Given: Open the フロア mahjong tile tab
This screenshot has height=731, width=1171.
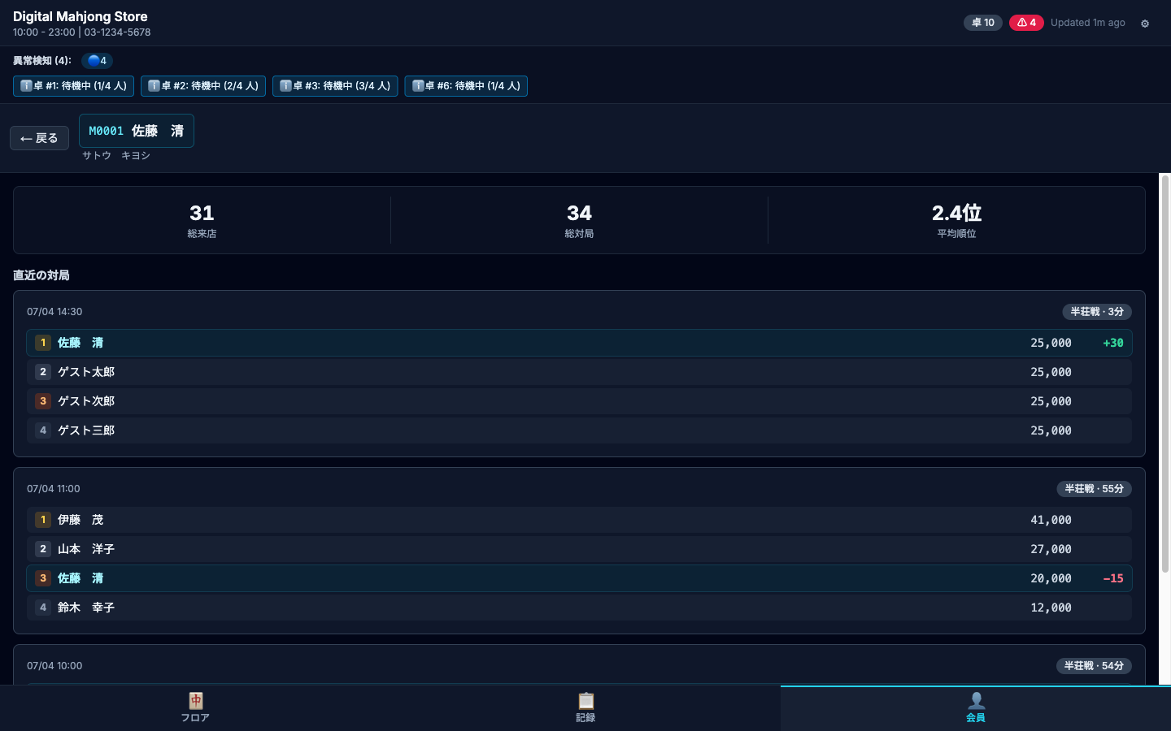Looking at the screenshot, I should tap(195, 707).
